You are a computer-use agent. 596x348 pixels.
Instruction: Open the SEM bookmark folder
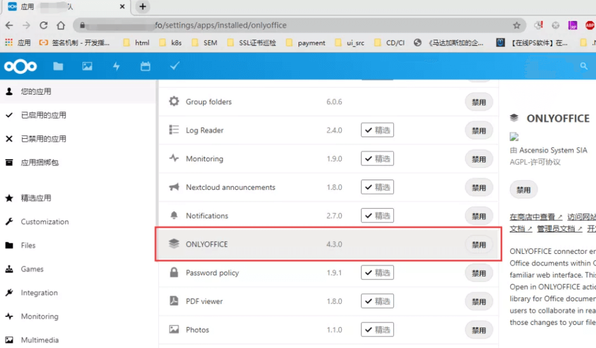point(204,43)
